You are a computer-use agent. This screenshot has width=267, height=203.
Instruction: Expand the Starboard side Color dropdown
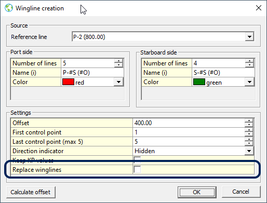coord(249,82)
